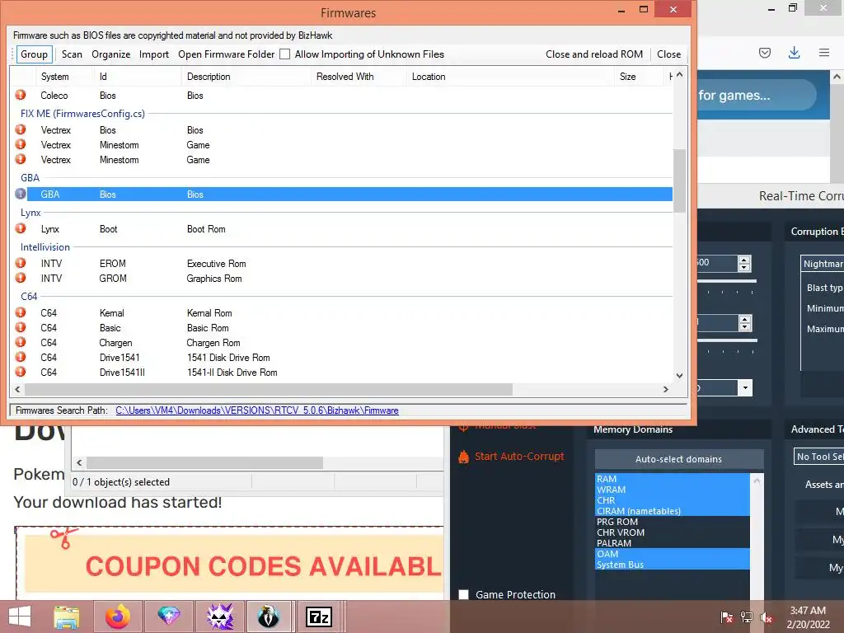This screenshot has height=633, width=844.
Task: Open File Explorer from the taskbar
Action: 67,617
